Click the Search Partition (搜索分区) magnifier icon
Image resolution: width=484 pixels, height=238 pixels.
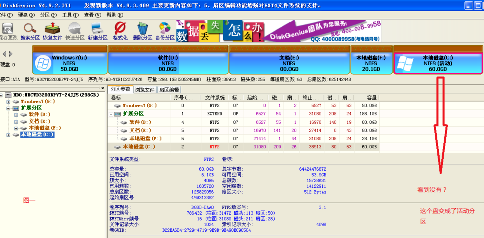tap(30, 28)
